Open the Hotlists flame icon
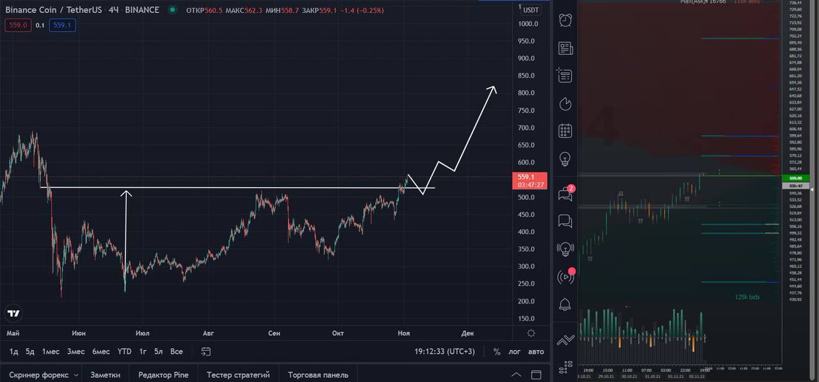 (x=565, y=103)
